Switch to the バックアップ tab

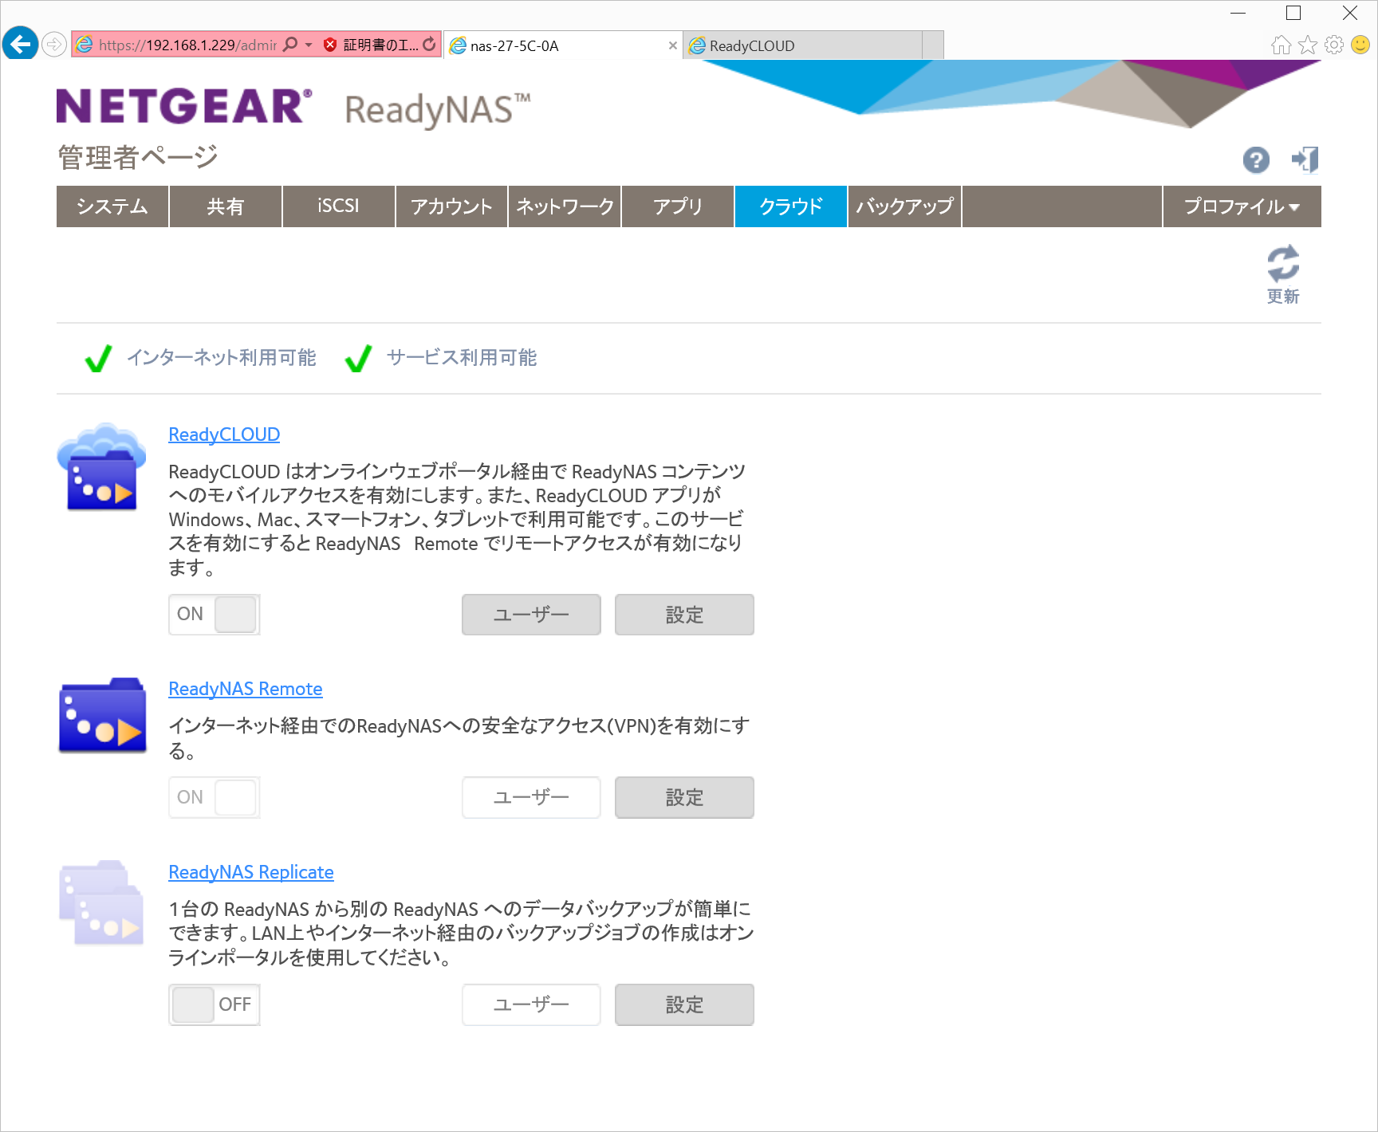[904, 206]
